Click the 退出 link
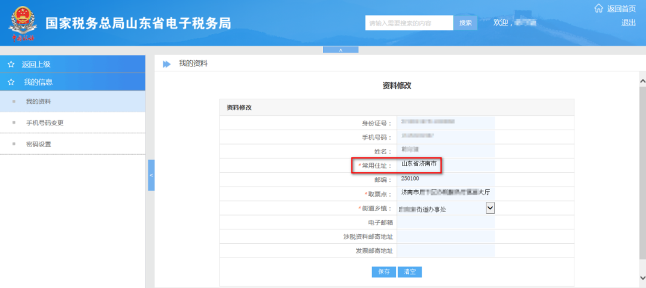The height and width of the screenshot is (288, 646). pyautogui.click(x=628, y=23)
